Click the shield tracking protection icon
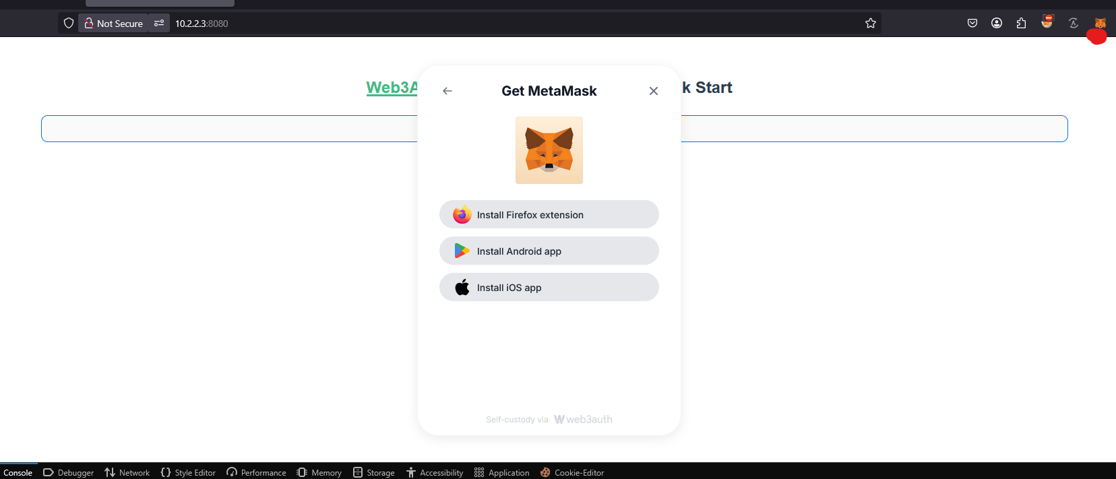Viewport: 1116px width, 479px height. [x=69, y=23]
